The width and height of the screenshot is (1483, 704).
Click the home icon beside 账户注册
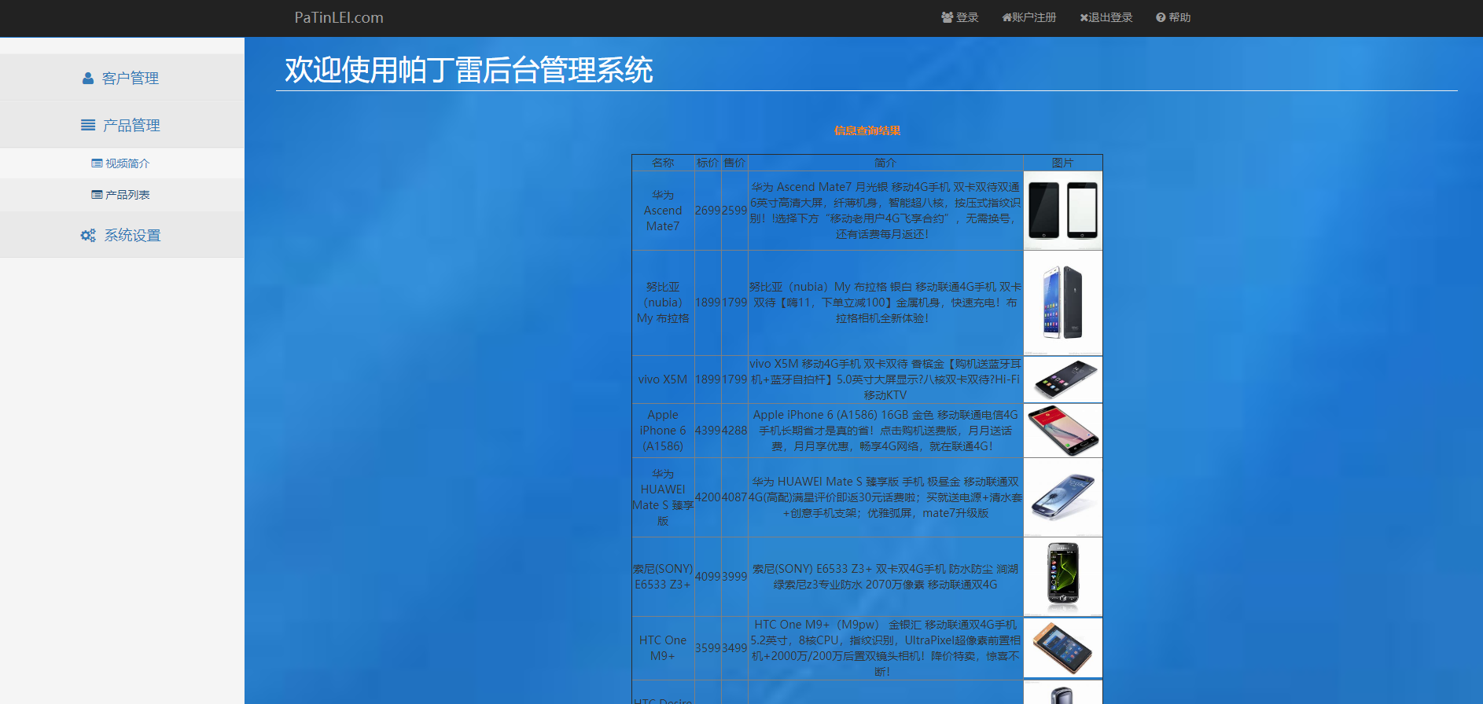pyautogui.click(x=1006, y=17)
